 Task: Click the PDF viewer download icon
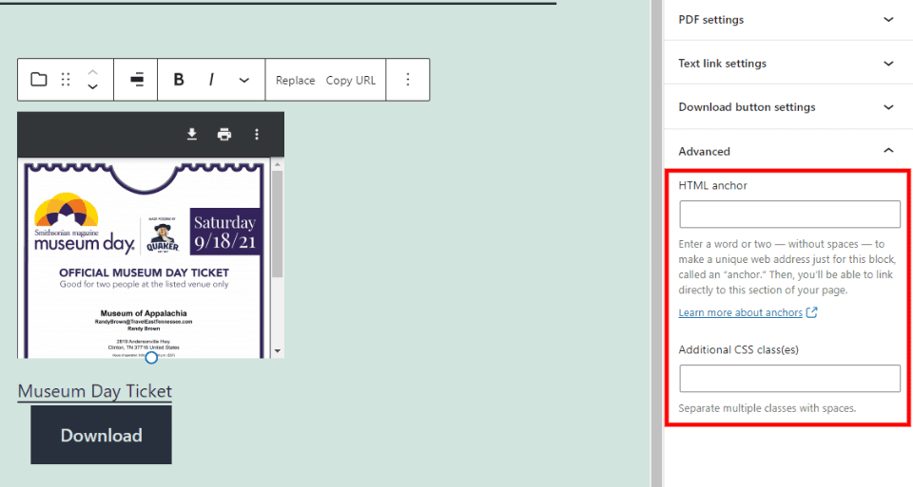191,135
